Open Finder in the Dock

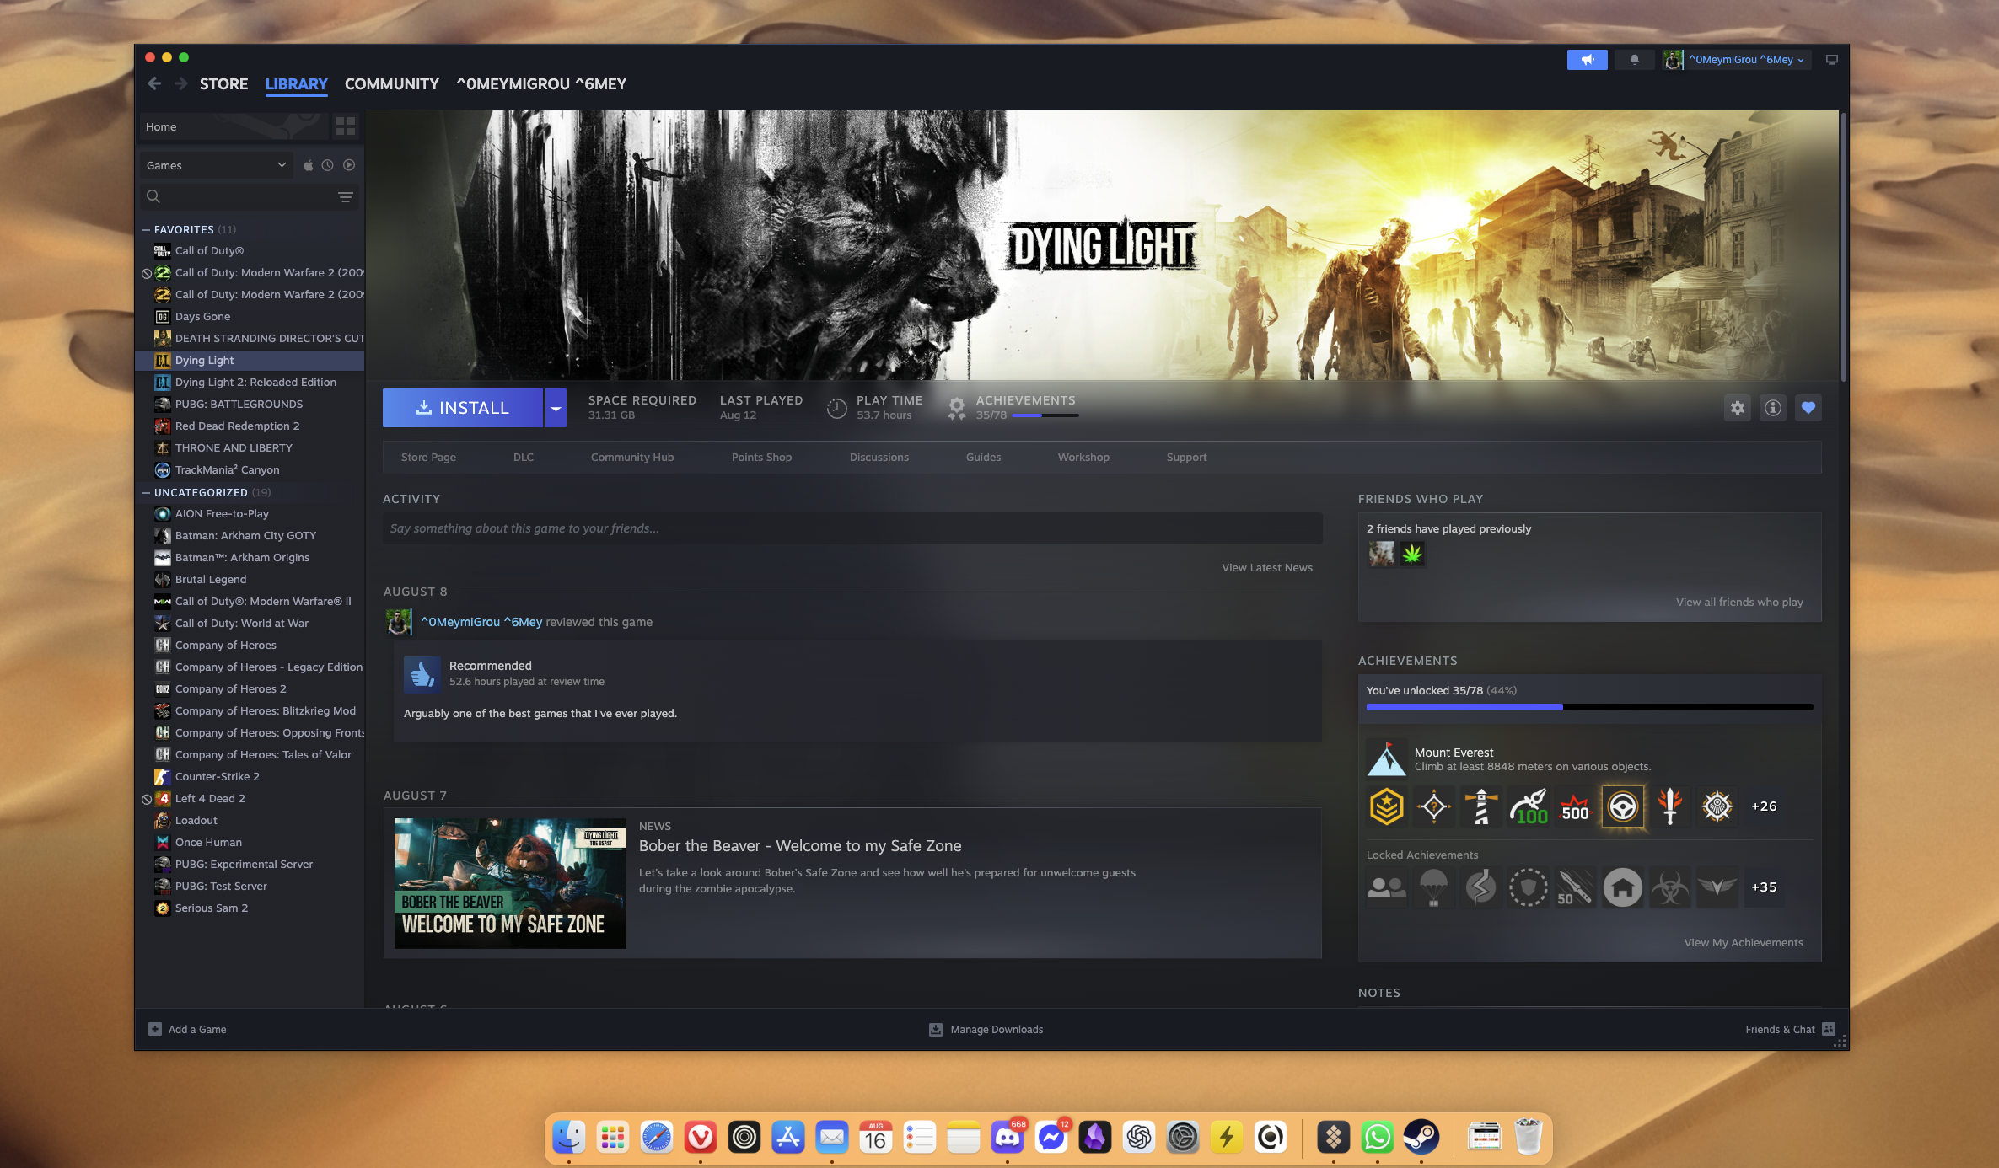point(569,1138)
